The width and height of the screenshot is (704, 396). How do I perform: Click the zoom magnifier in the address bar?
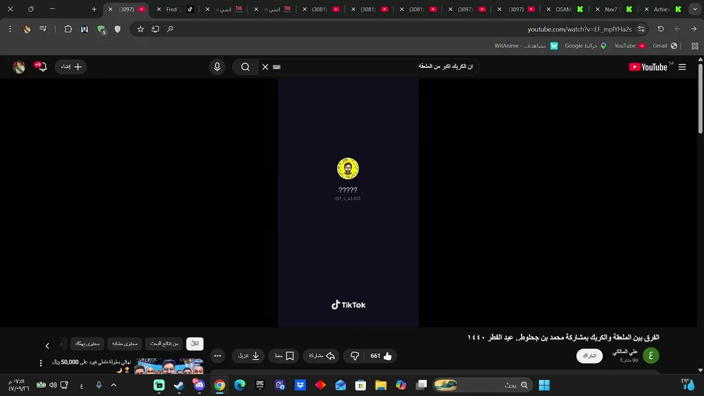point(170,29)
